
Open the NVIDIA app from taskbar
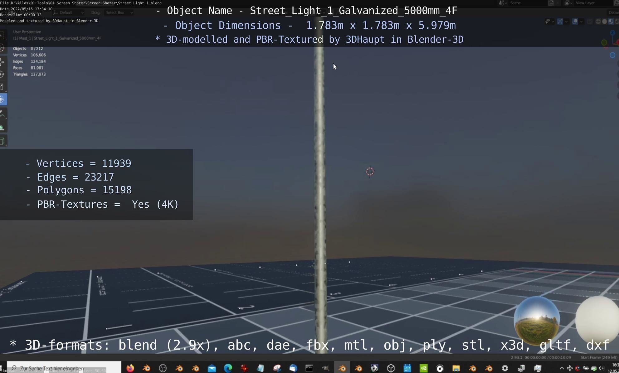tap(423, 368)
